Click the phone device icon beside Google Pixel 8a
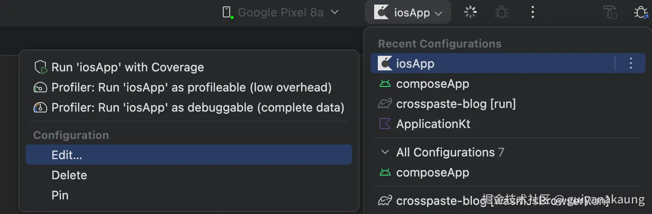Image resolution: width=652 pixels, height=214 pixels. tap(227, 12)
